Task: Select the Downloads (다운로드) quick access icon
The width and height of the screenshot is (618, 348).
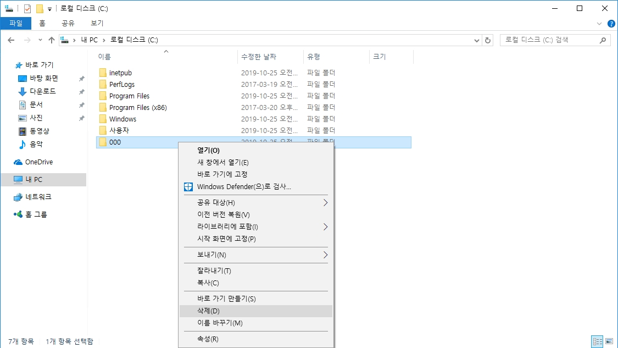Action: click(23, 92)
